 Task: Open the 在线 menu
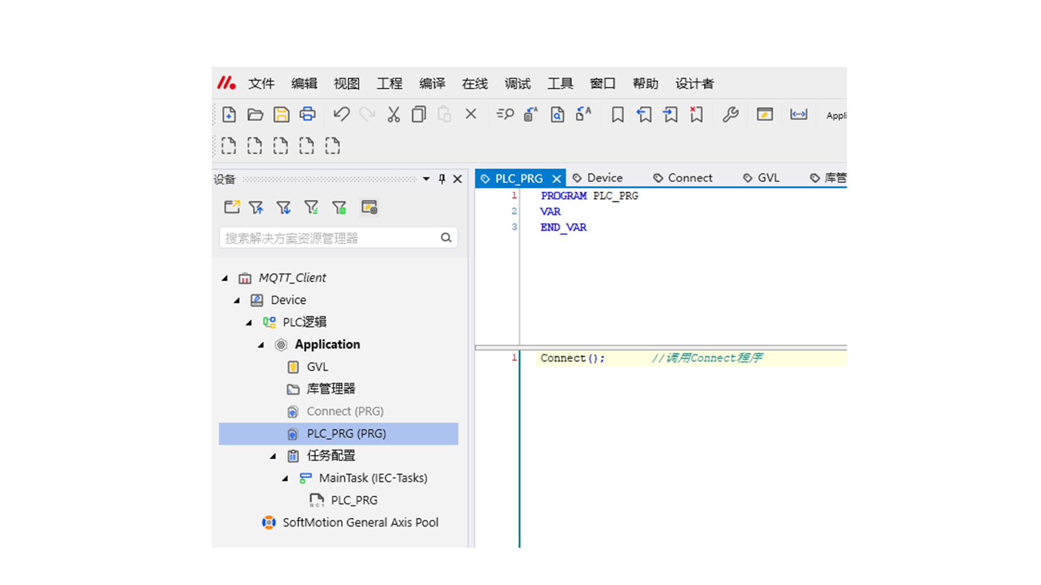click(x=475, y=83)
